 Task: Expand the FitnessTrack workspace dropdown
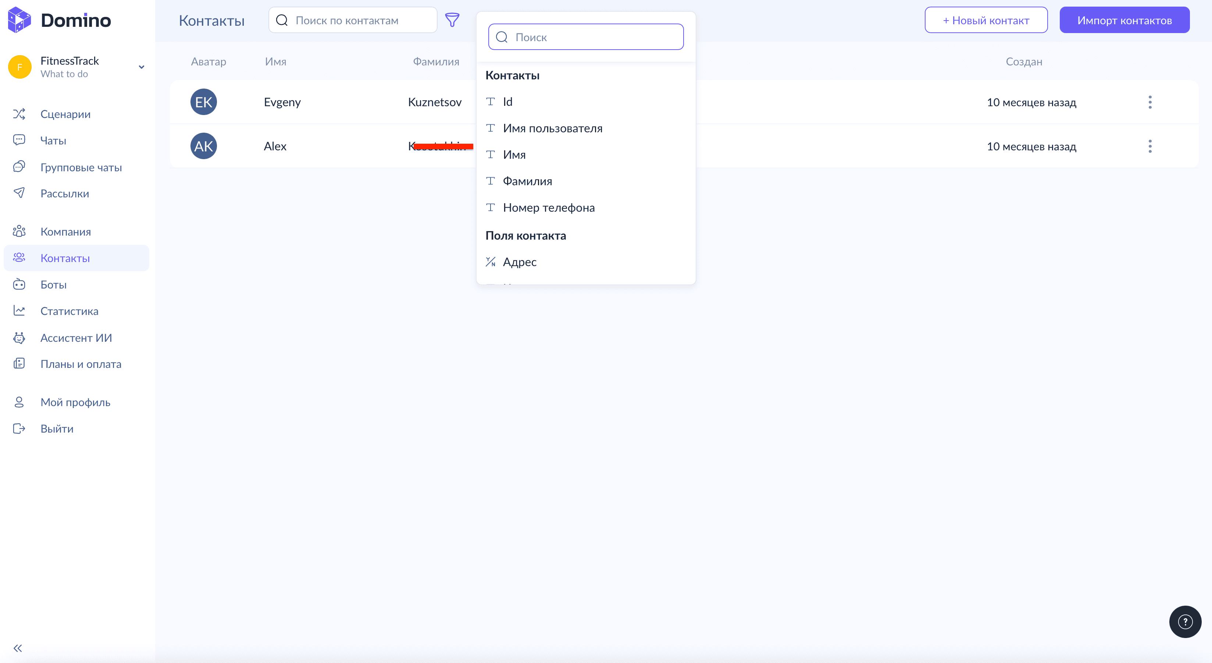tap(141, 67)
